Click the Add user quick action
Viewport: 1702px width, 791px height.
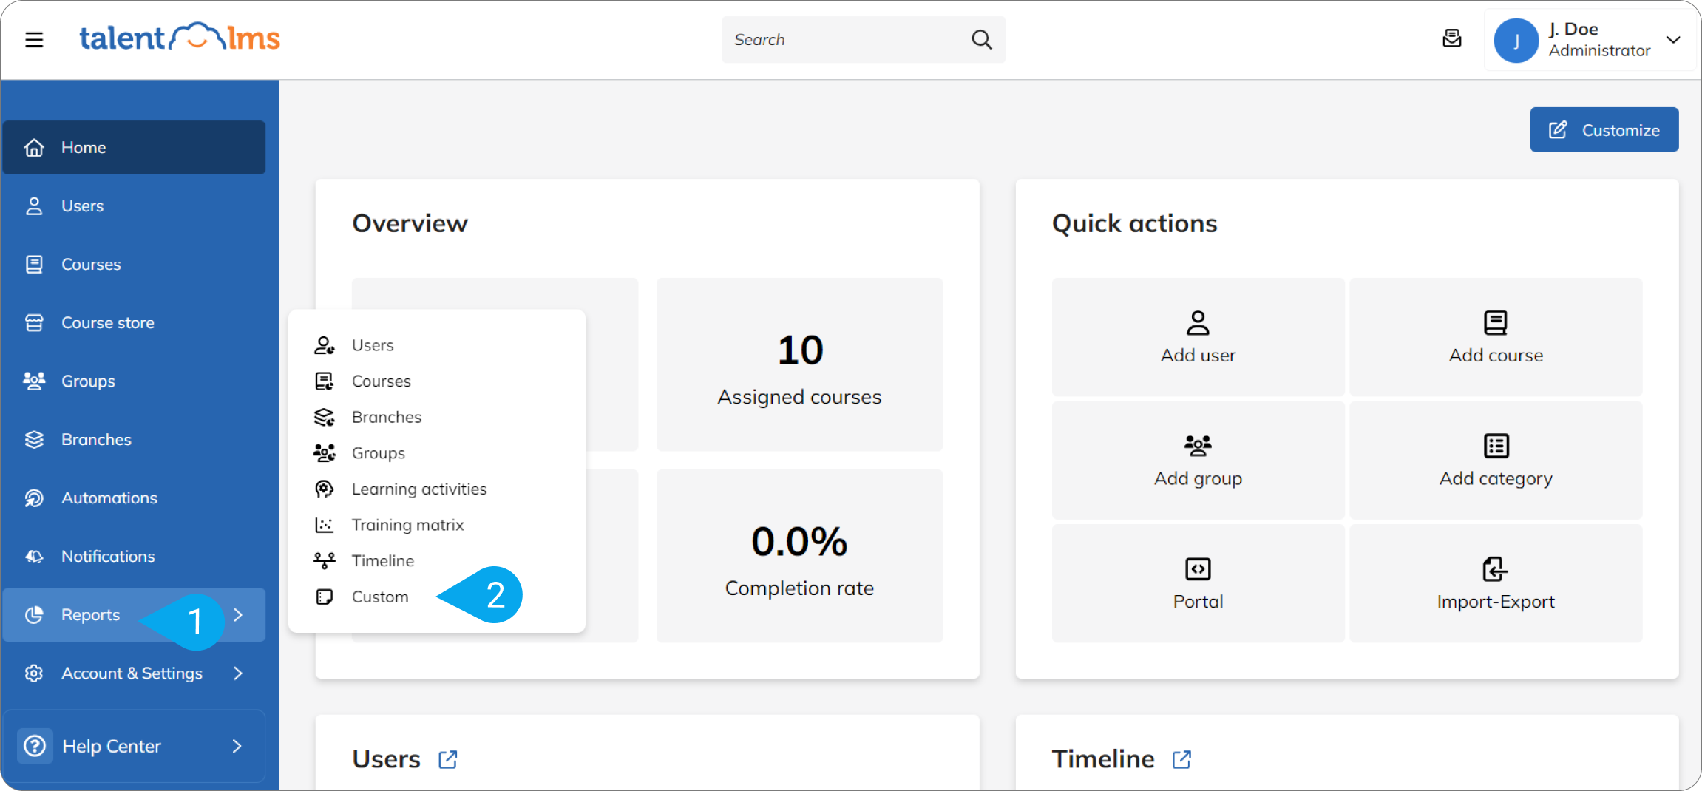pyautogui.click(x=1198, y=337)
